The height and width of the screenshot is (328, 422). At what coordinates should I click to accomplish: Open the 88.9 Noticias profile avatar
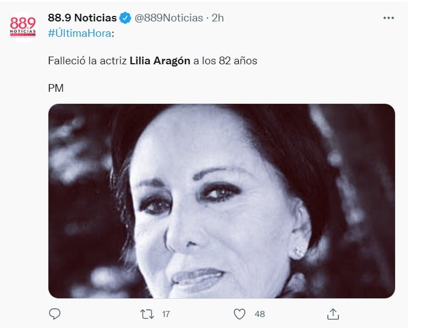pos(23,27)
